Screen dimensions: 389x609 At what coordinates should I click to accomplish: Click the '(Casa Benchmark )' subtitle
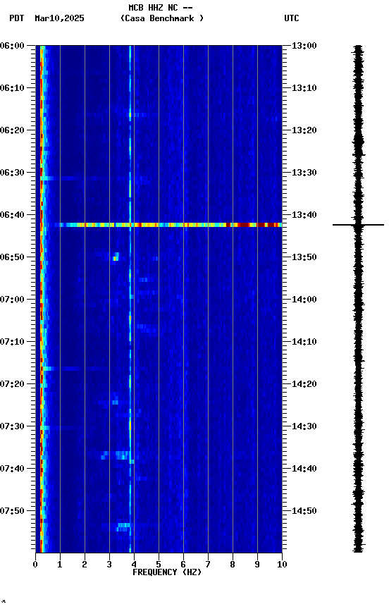[162, 18]
